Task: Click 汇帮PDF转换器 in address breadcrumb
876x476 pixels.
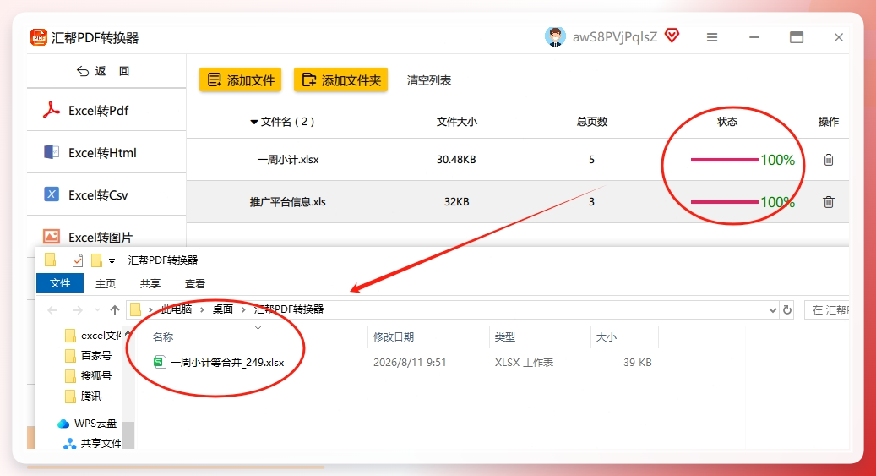Action: (288, 309)
